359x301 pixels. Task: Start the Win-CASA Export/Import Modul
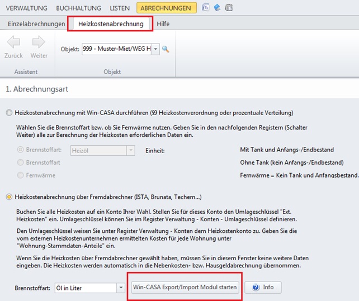(x=185, y=287)
